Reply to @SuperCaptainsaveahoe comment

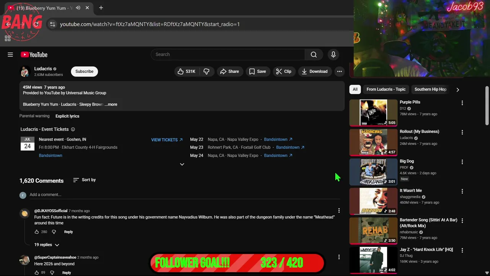(67, 273)
